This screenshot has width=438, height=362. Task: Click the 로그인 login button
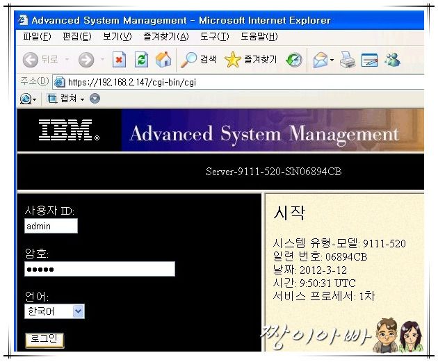pyautogui.click(x=44, y=340)
